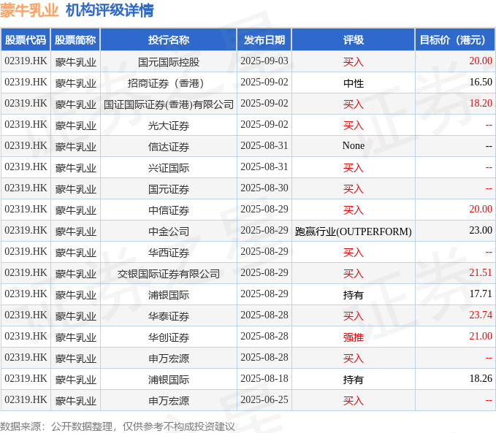Click 持有 rating dated 2025-08-18
Screen dimensions: 496x433
click(x=354, y=380)
